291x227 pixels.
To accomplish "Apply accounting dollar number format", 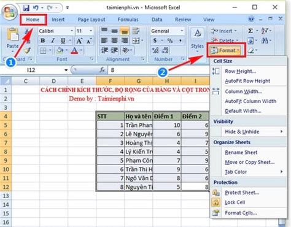I will point(155,40).
